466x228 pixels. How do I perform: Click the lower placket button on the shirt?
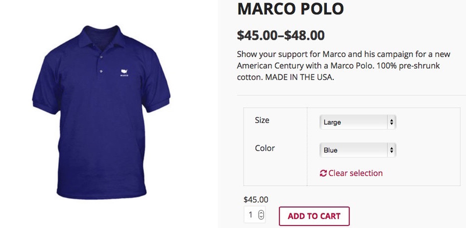[101, 71]
